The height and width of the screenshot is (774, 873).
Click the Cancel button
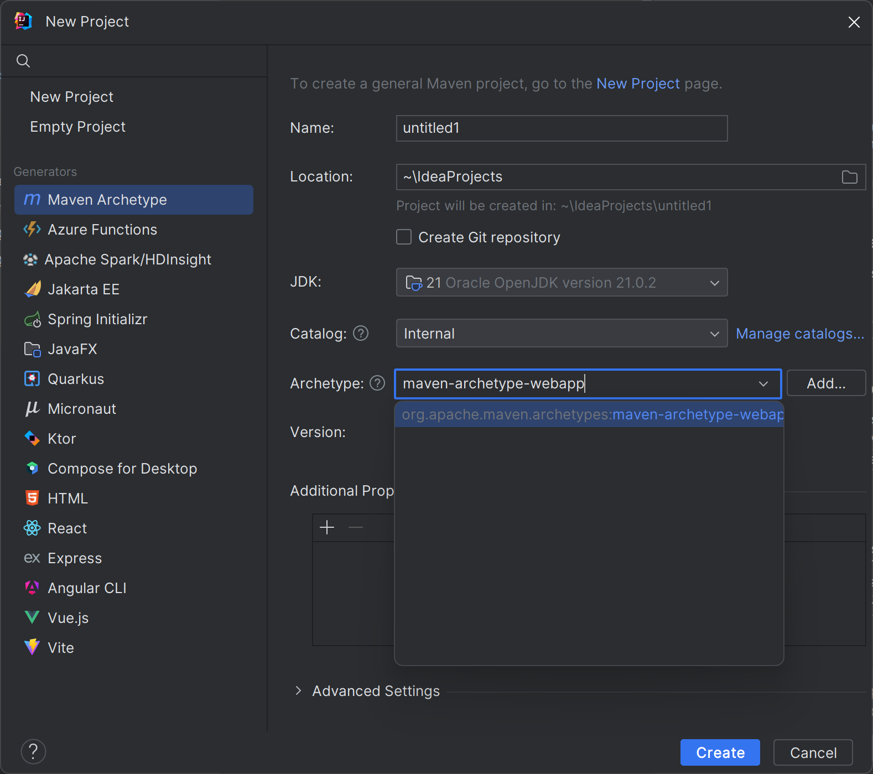(x=813, y=752)
